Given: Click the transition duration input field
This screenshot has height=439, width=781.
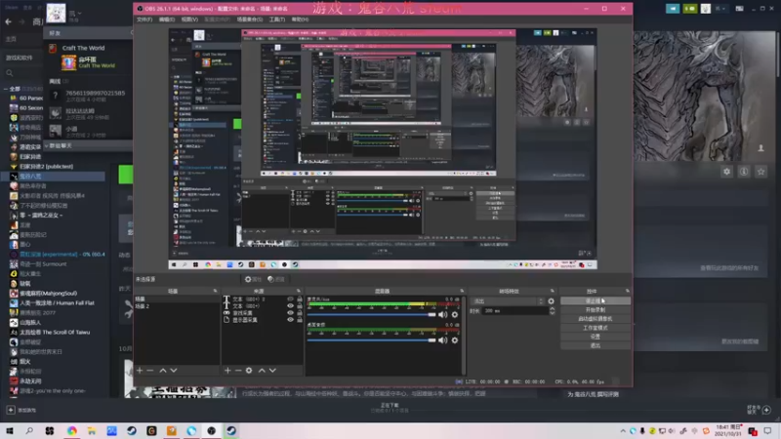Looking at the screenshot, I should tap(515, 310).
